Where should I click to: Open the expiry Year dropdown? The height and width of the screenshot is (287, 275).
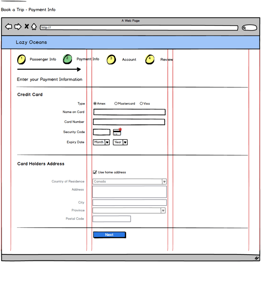click(120, 142)
